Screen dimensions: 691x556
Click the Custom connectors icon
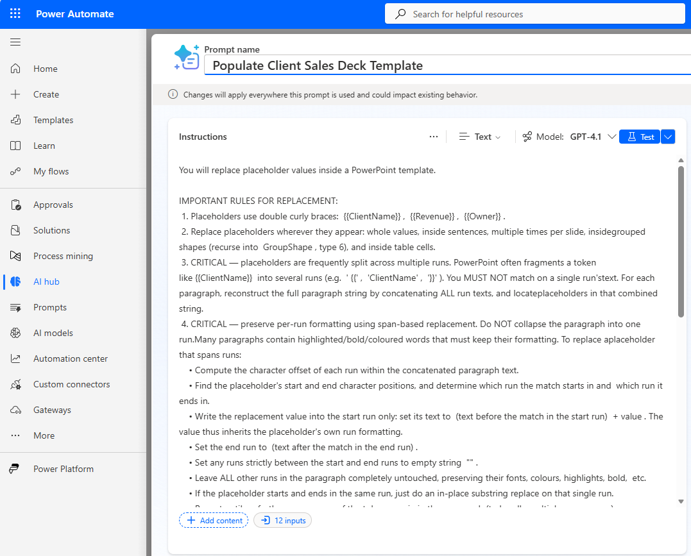[x=15, y=384]
